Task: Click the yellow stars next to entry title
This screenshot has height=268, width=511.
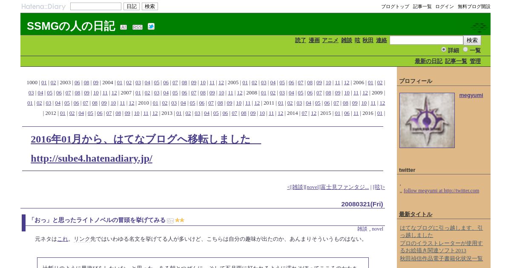Action: point(180,220)
